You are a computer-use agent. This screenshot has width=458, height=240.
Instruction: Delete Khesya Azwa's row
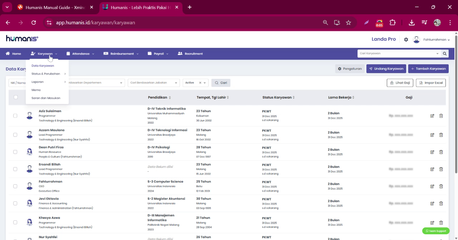tap(441, 222)
